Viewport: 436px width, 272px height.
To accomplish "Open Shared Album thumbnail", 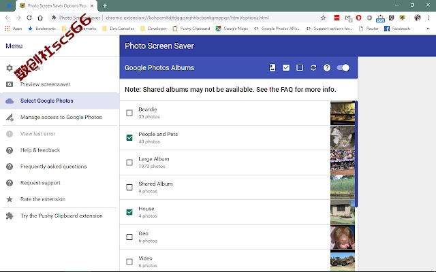I will pos(343,188).
